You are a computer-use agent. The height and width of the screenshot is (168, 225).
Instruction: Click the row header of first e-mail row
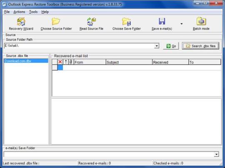click(x=55, y=68)
